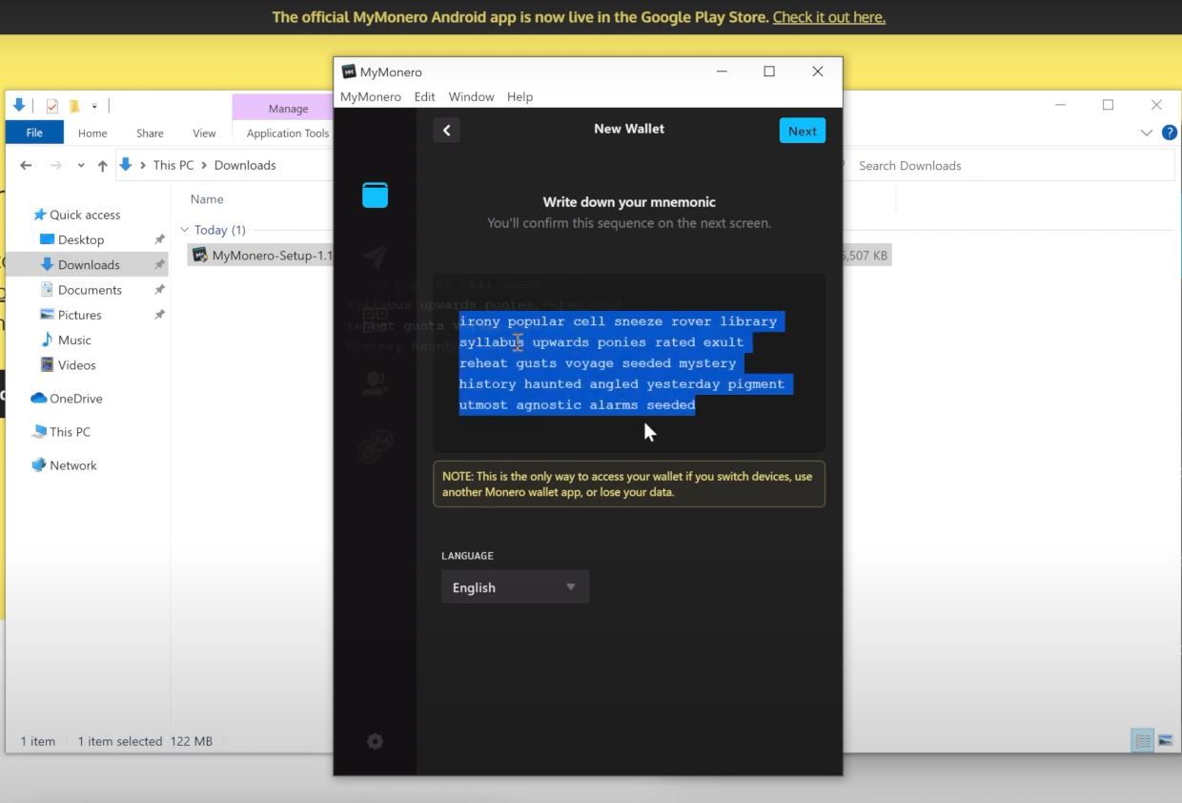This screenshot has width=1182, height=803.
Task: Click the highlighted mnemonic seed text
Action: (624, 362)
